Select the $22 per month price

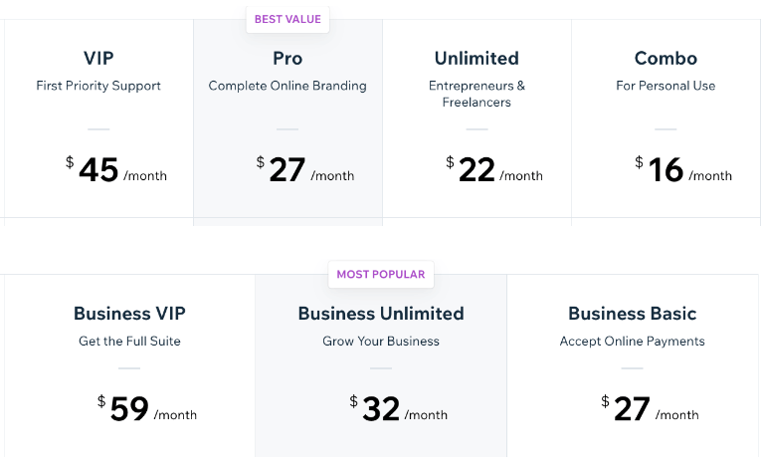click(x=493, y=170)
